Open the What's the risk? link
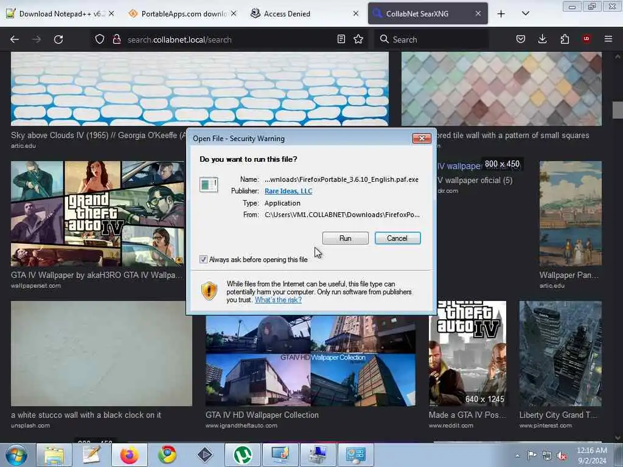Image resolution: width=623 pixels, height=467 pixels. (x=278, y=300)
